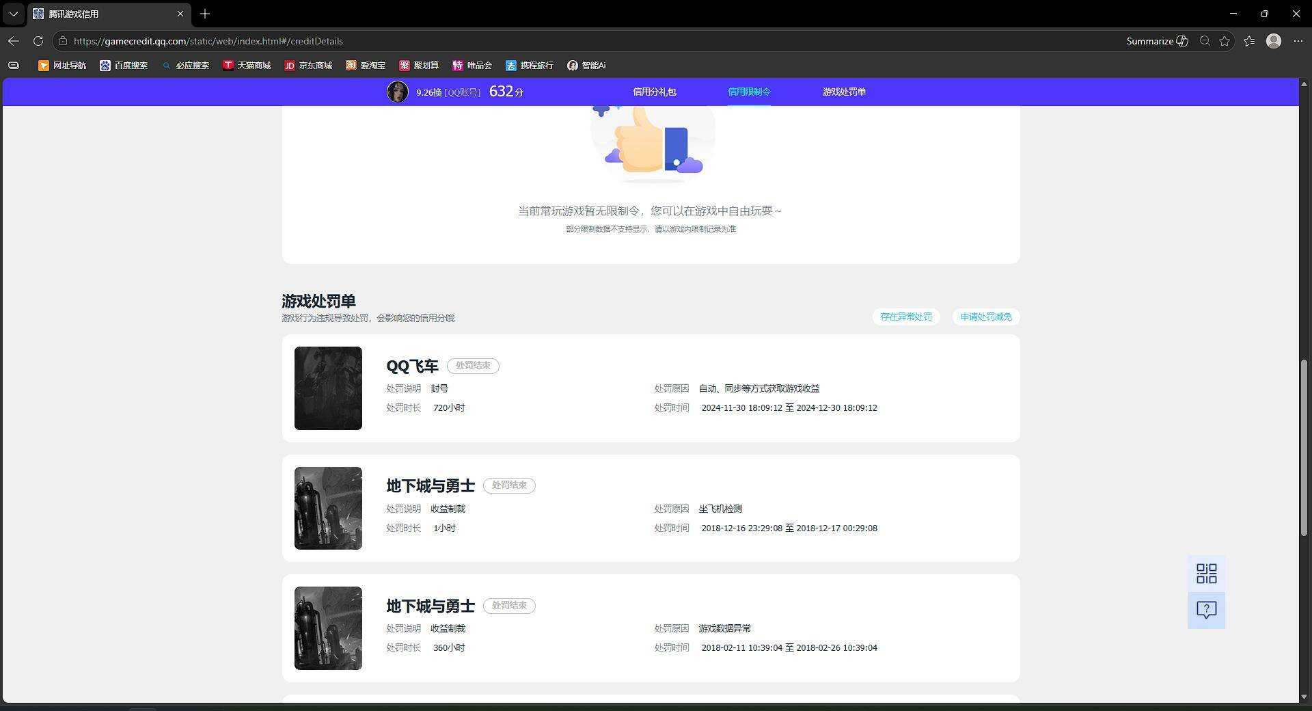
Task: Open 聚划算 bookmark
Action: [x=419, y=66]
